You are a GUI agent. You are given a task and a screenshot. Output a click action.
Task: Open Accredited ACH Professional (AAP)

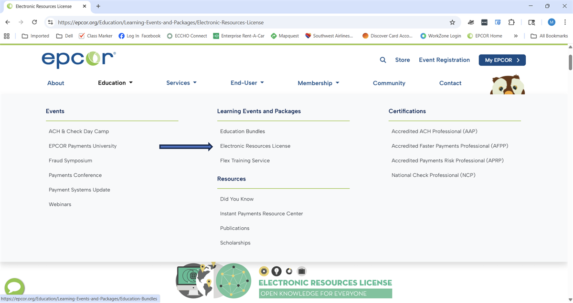click(x=435, y=131)
